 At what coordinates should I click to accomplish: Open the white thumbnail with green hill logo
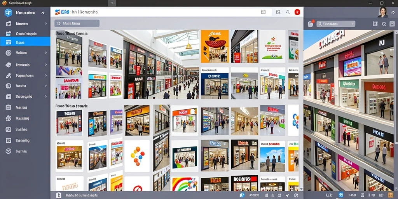[272, 47]
